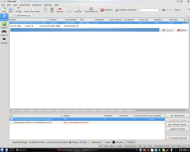The image size is (190, 152).
Task: Open the File menu
Action: point(3,5)
